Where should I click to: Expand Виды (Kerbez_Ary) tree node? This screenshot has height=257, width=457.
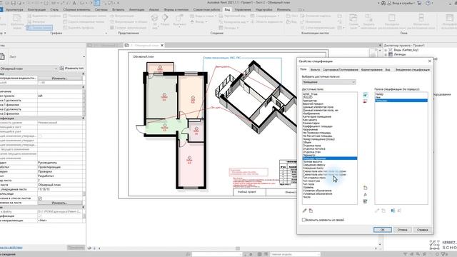[x=386, y=50]
